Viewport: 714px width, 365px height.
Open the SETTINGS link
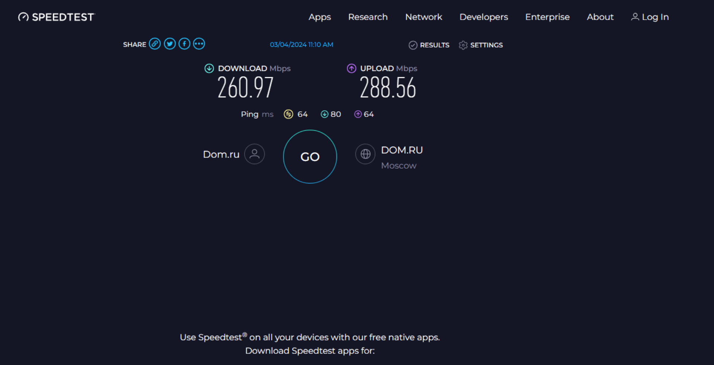pos(486,45)
